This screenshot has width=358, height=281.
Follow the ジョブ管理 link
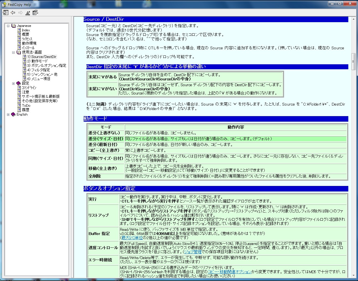(x=193, y=252)
